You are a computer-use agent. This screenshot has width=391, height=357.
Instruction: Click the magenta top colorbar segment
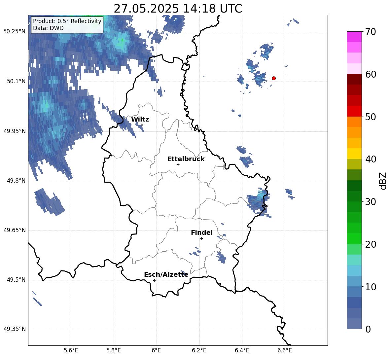click(x=354, y=37)
